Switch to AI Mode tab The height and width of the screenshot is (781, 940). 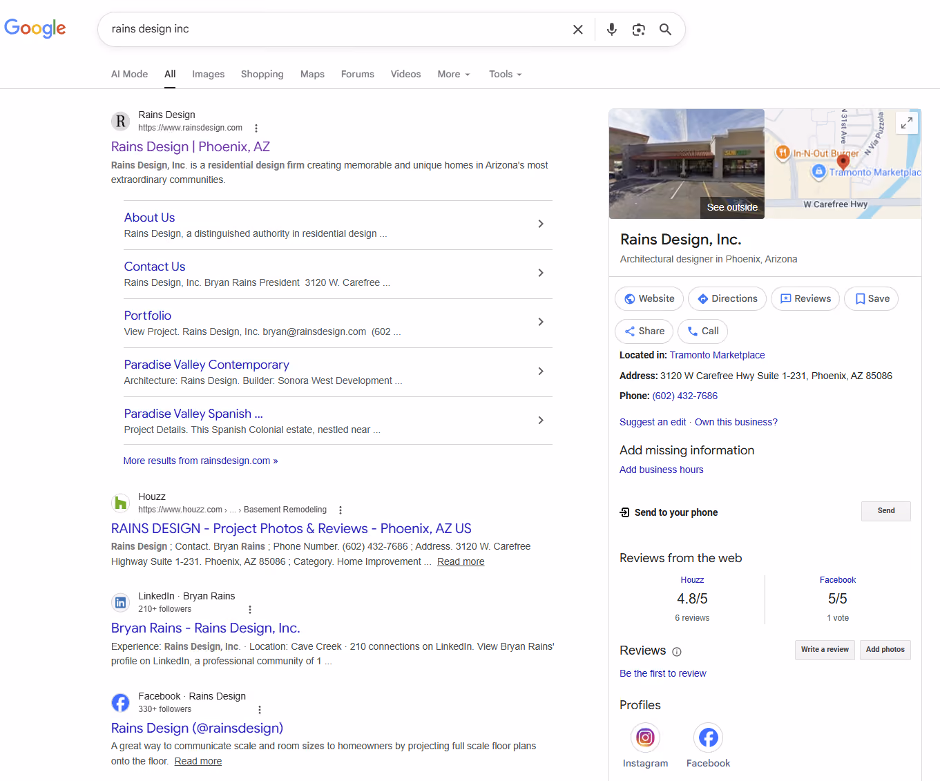[130, 74]
